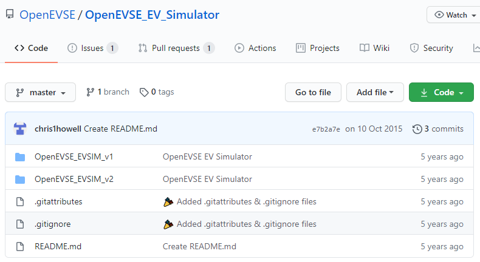Click the commit date on 10 Oct 2015

[x=374, y=129]
